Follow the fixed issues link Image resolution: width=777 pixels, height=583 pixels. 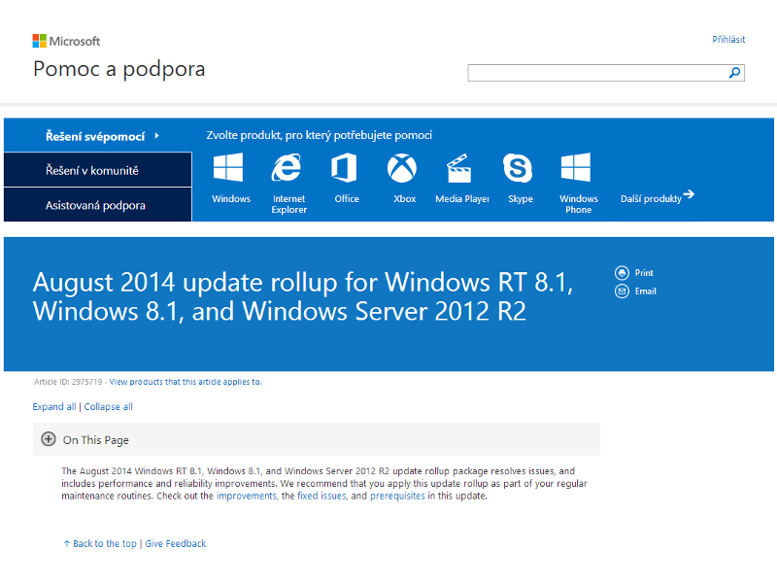pyautogui.click(x=321, y=496)
